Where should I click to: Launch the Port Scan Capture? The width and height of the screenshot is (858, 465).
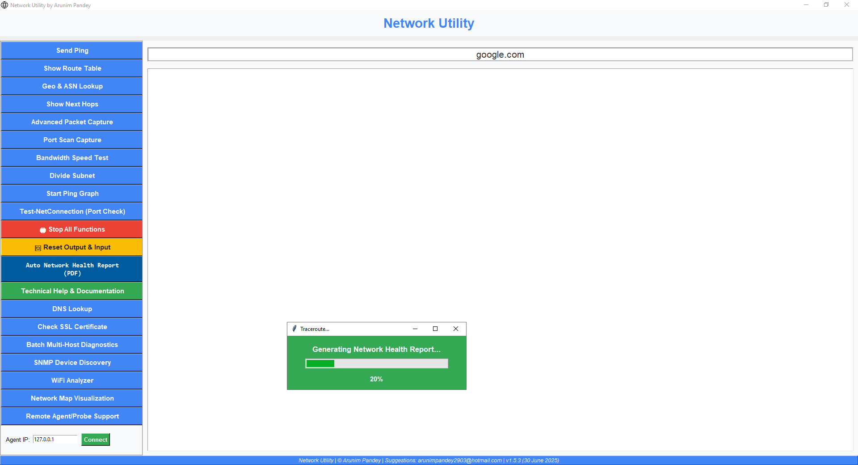coord(71,139)
